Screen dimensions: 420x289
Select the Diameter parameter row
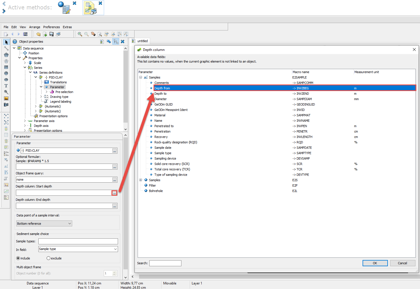[276, 99]
